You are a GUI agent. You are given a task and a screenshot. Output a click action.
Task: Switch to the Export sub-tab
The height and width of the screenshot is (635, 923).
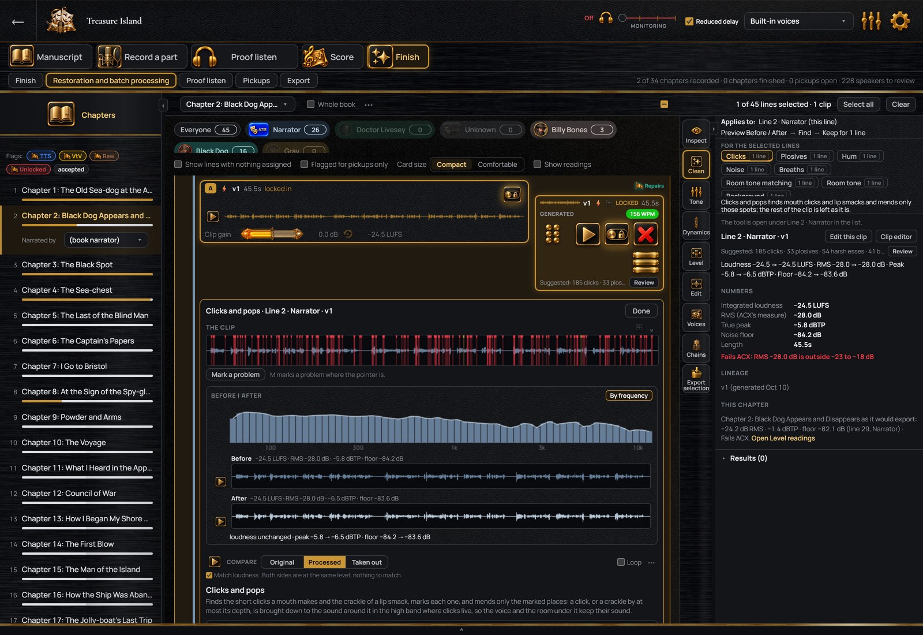[x=298, y=81]
